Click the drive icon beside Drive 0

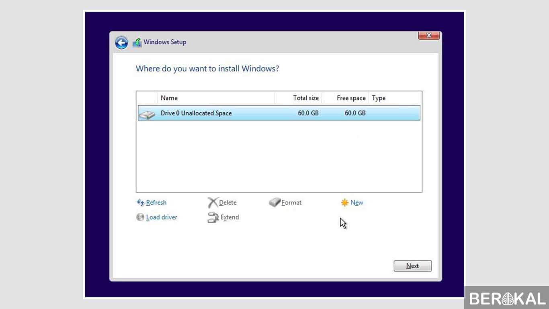pos(147,115)
